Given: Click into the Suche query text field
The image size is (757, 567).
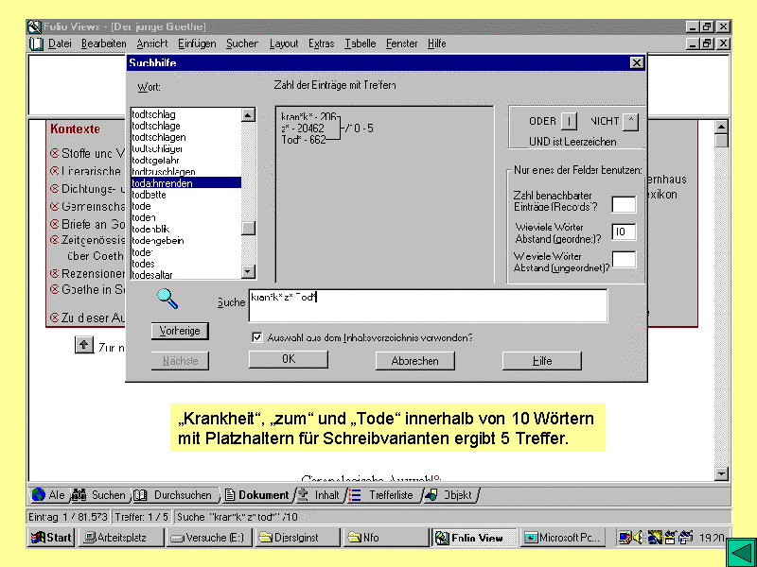Looking at the screenshot, I should (x=426, y=305).
